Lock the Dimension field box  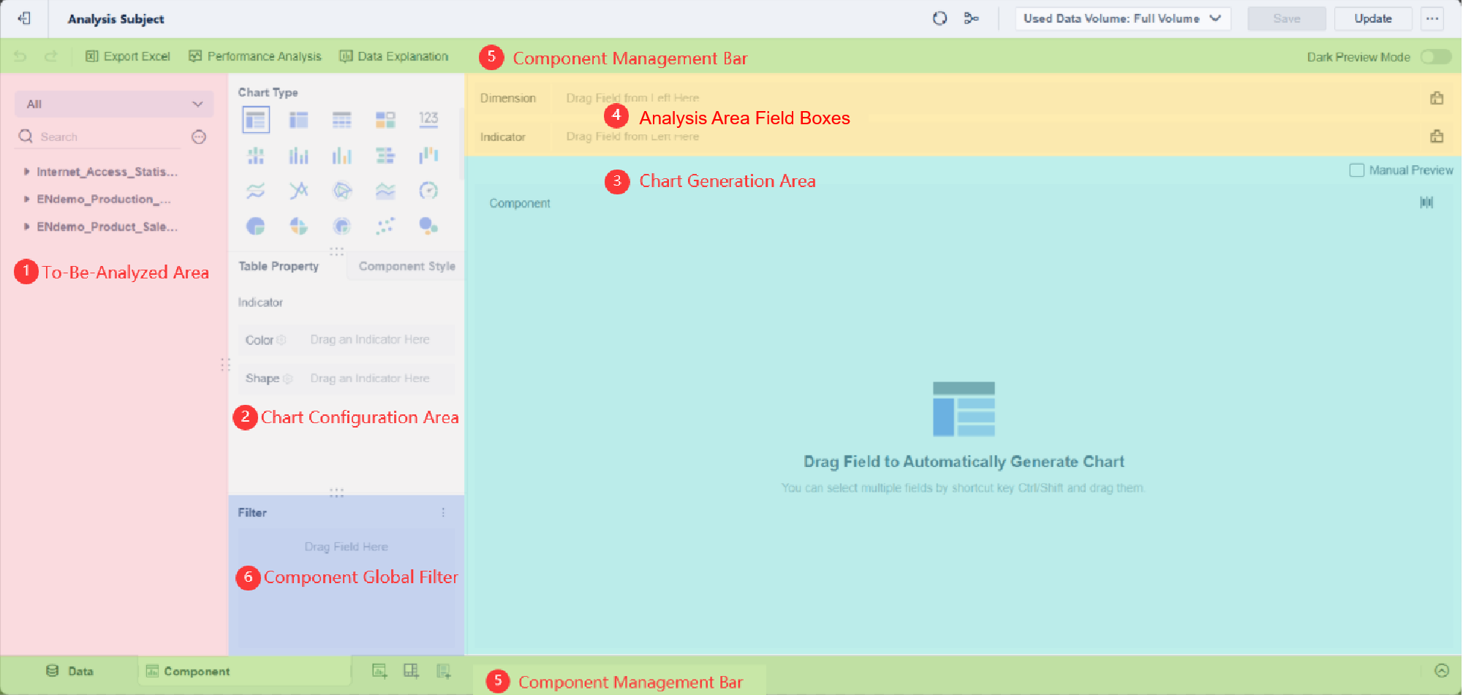1437,97
